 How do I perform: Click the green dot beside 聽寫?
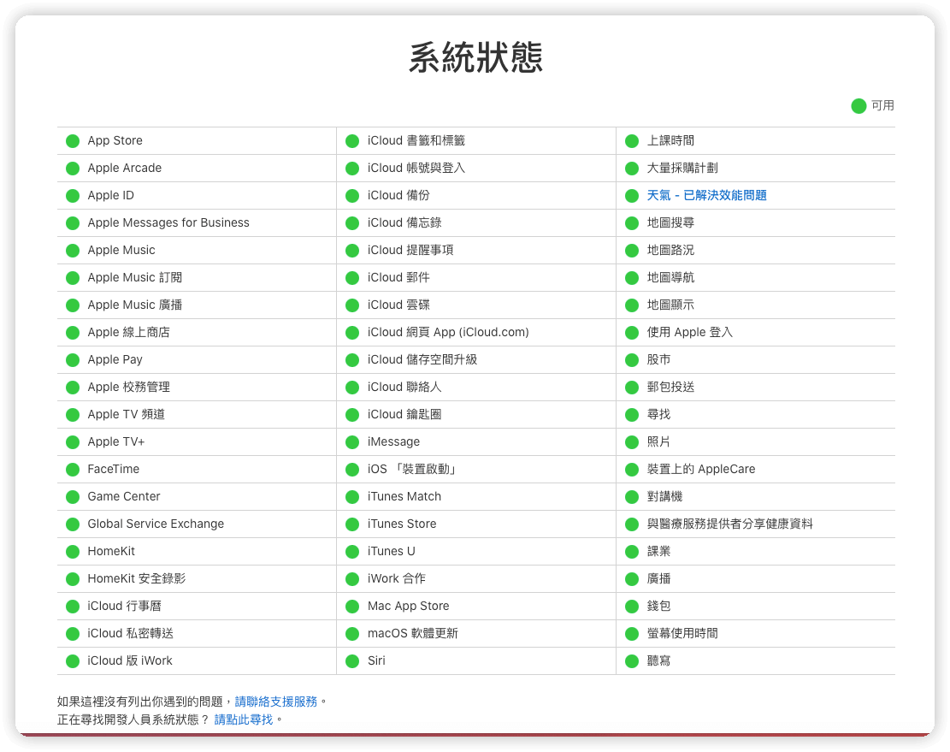pos(632,661)
